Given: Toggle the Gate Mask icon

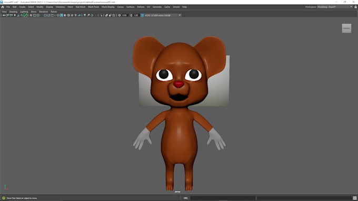Looking at the screenshot, I should (x=41, y=15).
